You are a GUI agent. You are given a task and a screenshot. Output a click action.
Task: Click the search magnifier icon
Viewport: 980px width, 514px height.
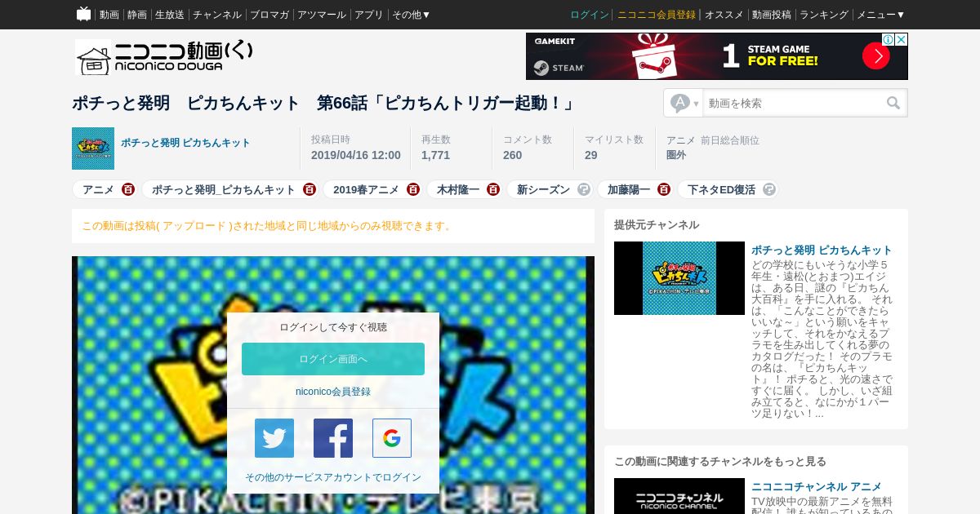893,103
